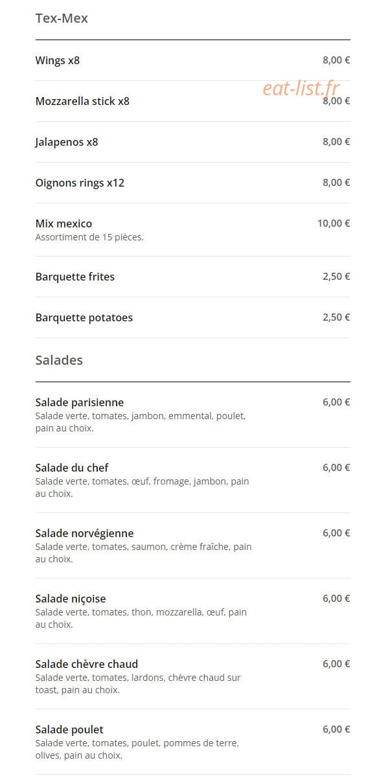
Task: Click the Assortiment de 15 pièces description
Action: pyautogui.click(x=89, y=237)
